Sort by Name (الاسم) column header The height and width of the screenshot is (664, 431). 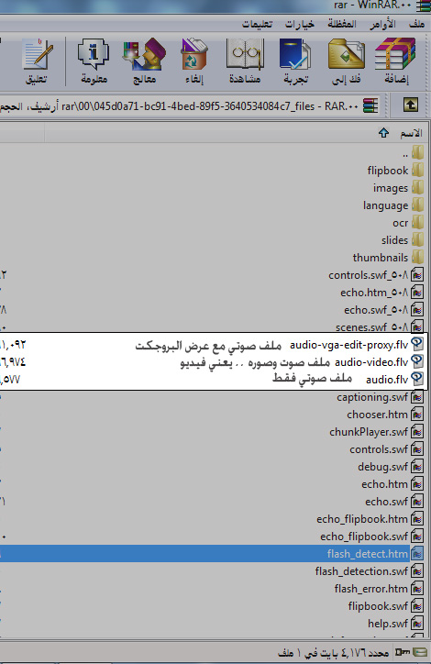click(x=411, y=133)
